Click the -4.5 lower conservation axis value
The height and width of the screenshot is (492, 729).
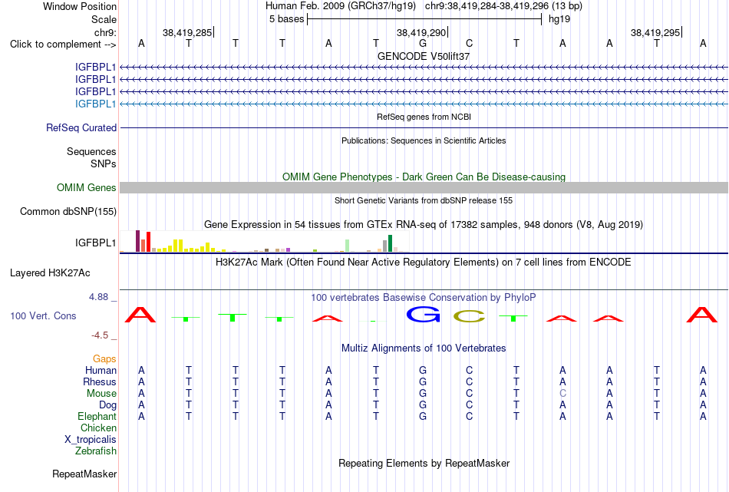pos(100,335)
